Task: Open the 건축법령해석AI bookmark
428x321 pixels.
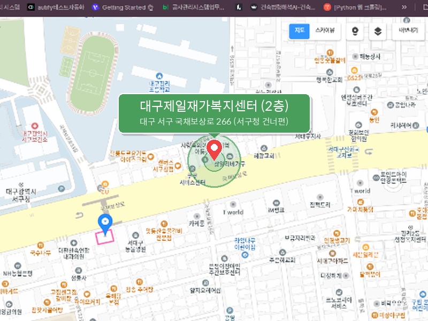Action: (283, 7)
